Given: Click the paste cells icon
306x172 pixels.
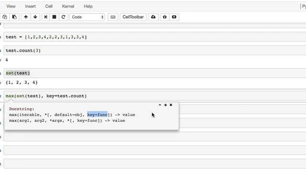Looking at the screenshot, I should pos(14,17).
